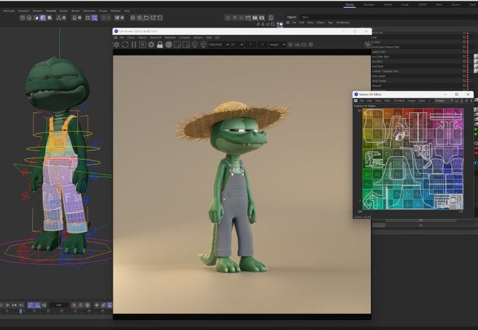The image size is (478, 330).
Task: Open the Filter menu in Texture UV Editor
Action: point(387,101)
